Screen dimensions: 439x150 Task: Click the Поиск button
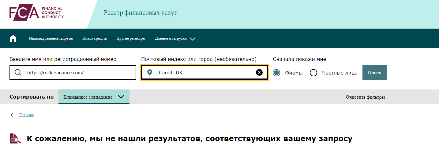pos(374,72)
